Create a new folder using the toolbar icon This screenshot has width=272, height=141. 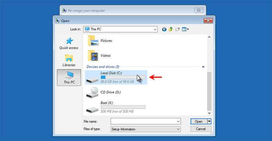[177, 29]
